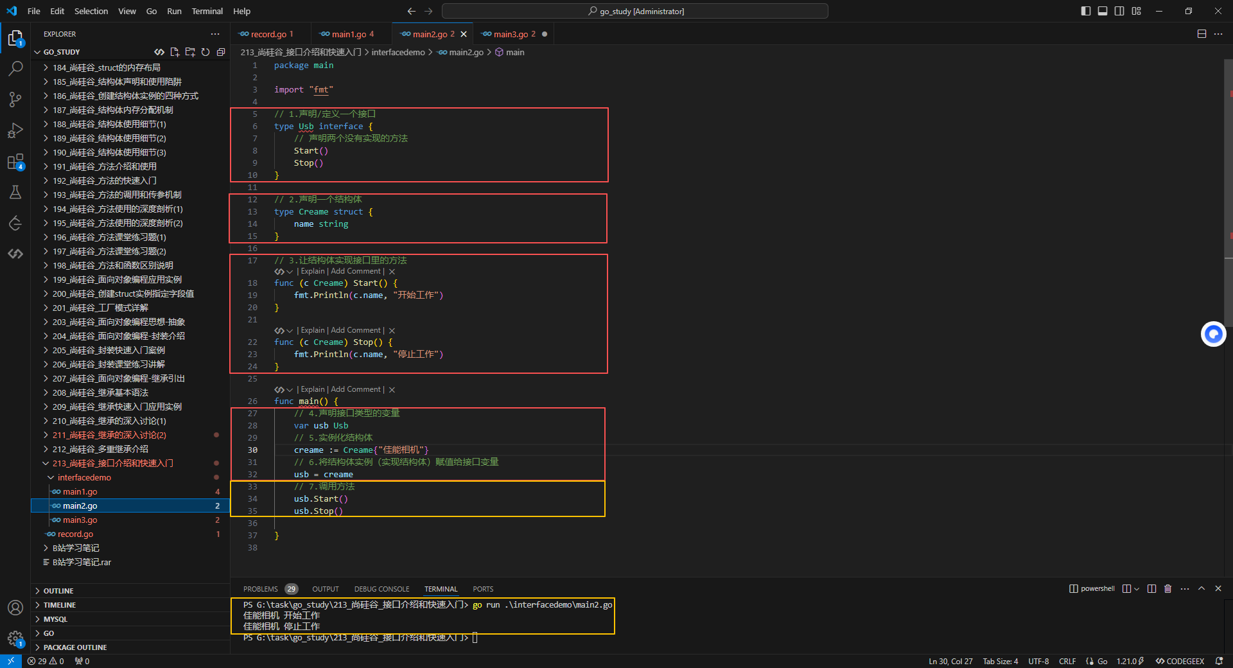Create a new folder in GO_STUDY
Viewport: 1233px width, 668px height.
(190, 52)
